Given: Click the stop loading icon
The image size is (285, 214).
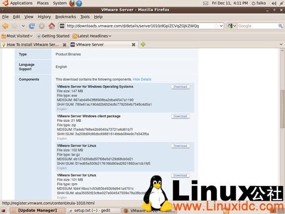Looking at the screenshot, I should [41, 26].
